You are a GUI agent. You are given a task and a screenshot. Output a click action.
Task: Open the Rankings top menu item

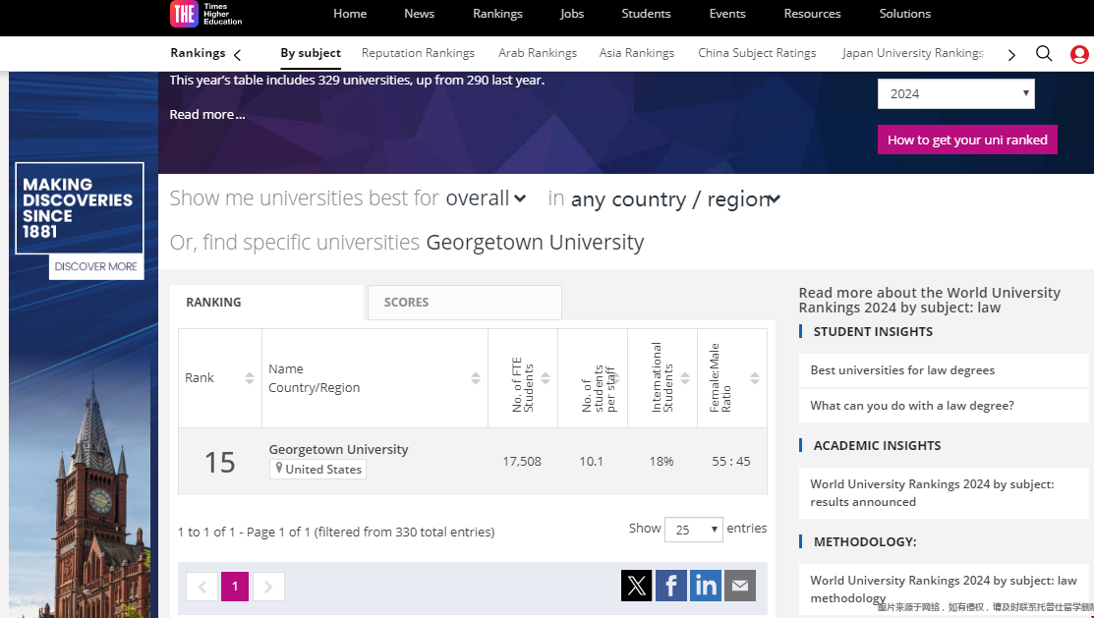click(x=497, y=14)
